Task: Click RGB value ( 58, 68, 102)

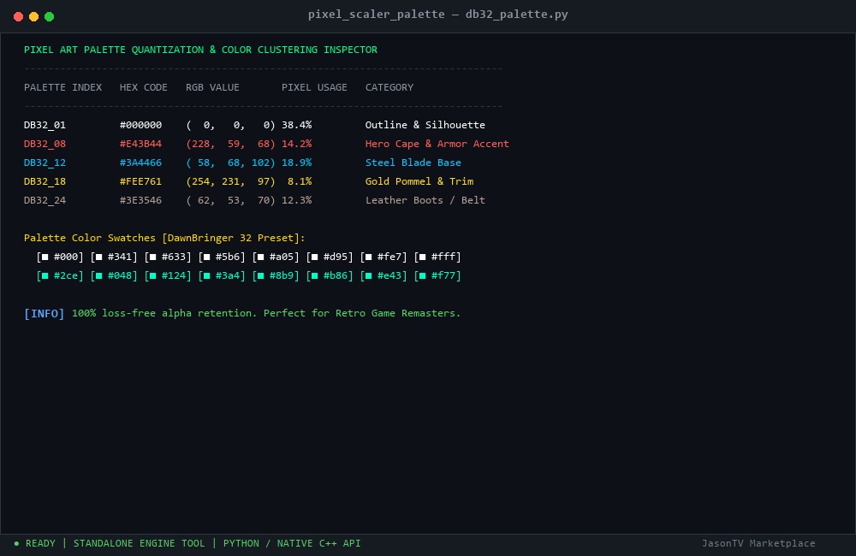Action: [230, 163]
